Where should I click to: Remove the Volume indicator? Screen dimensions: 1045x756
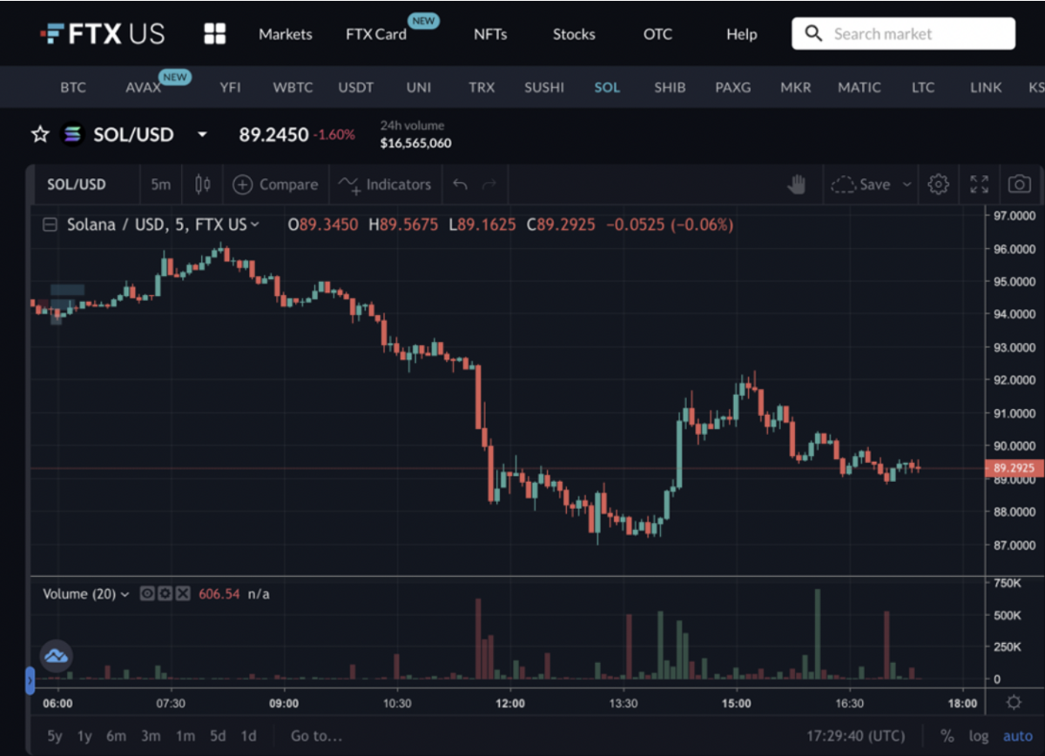183,594
